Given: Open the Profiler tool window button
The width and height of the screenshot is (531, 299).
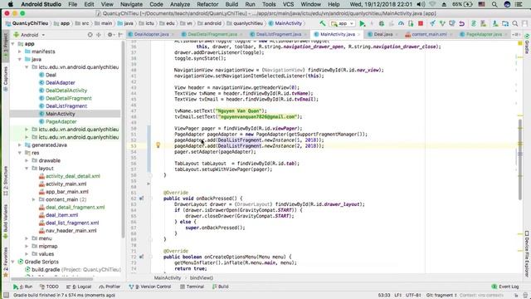Looking at the screenshot, I should [110, 287].
